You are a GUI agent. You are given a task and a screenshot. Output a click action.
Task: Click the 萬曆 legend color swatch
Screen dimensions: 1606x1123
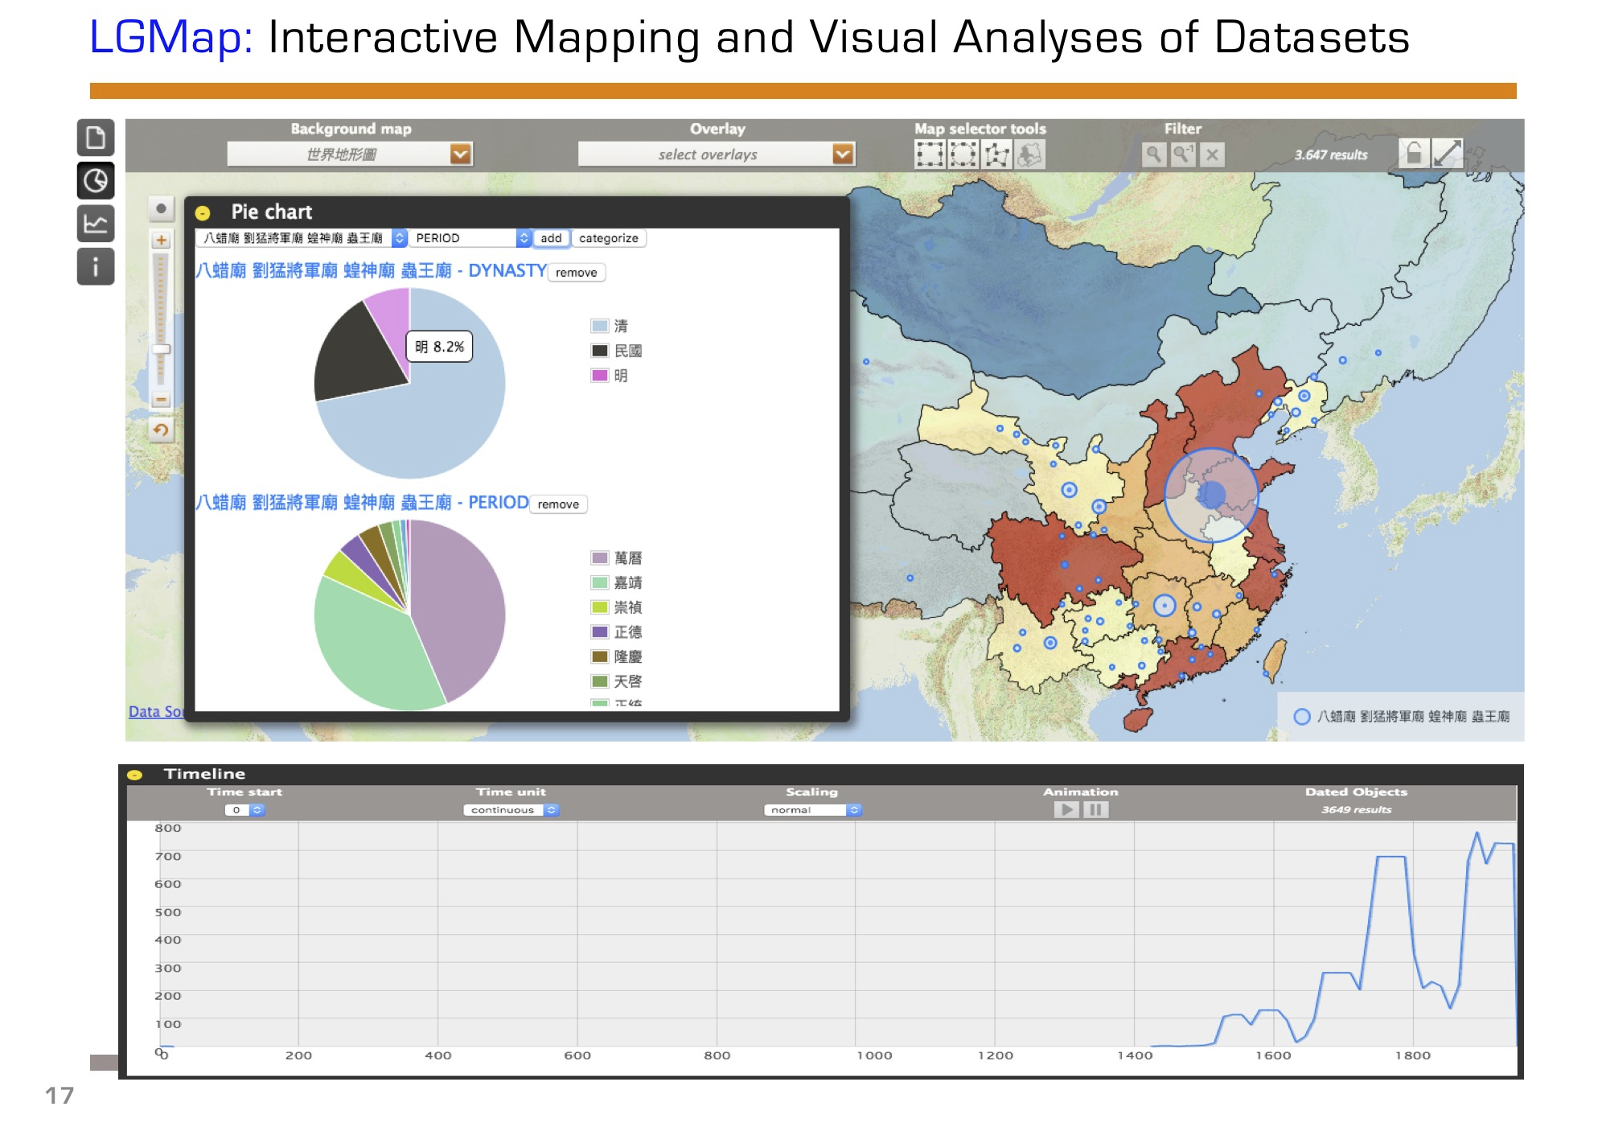tap(599, 557)
